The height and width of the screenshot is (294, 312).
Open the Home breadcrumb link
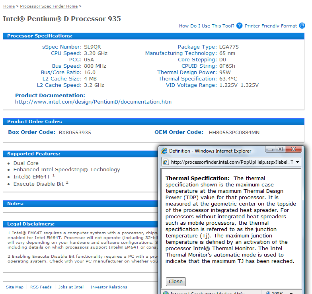click(9, 6)
